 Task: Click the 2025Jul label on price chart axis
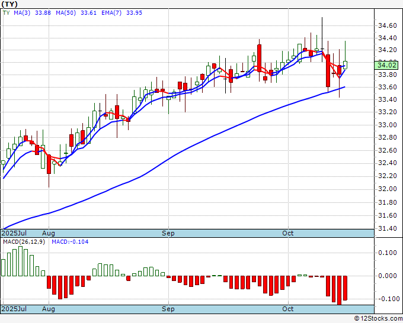14,233
